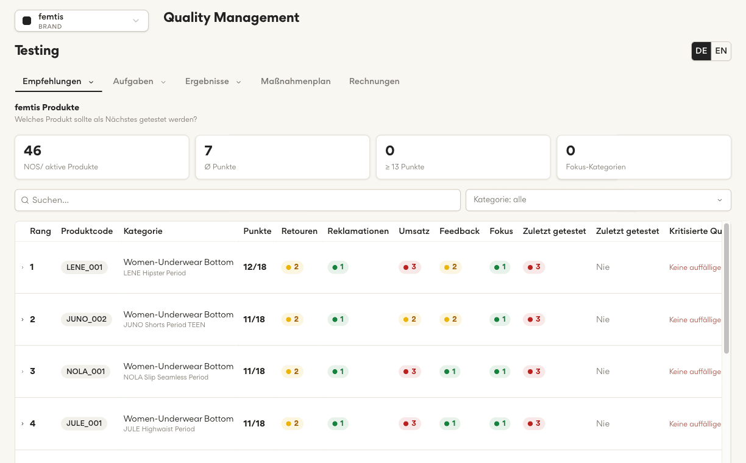
Task: Sort by the Fokus column header
Action: 502,231
